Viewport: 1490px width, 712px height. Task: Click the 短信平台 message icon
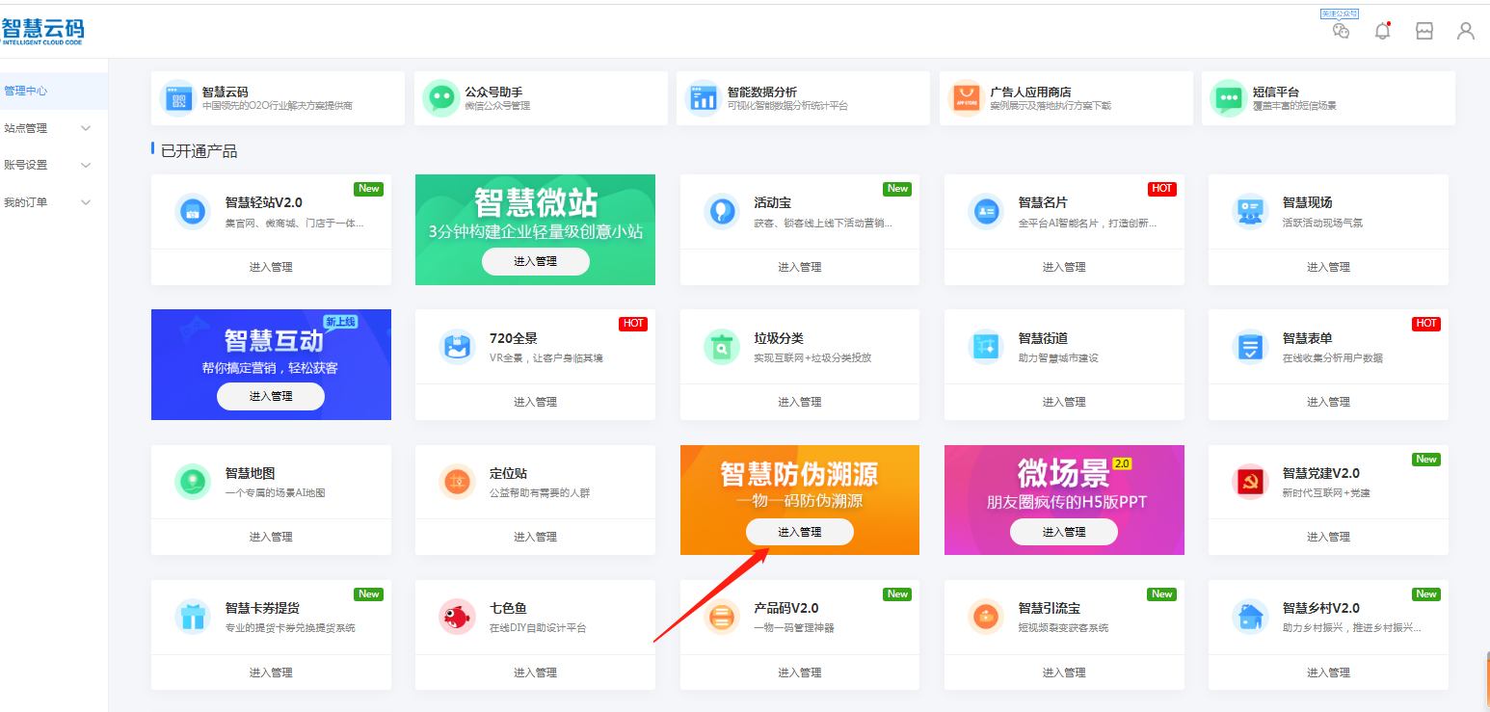tap(1227, 97)
